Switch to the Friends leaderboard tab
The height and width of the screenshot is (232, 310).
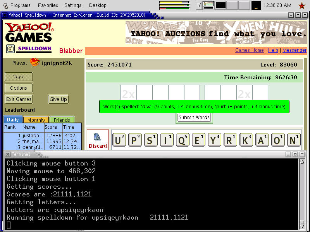click(62, 119)
